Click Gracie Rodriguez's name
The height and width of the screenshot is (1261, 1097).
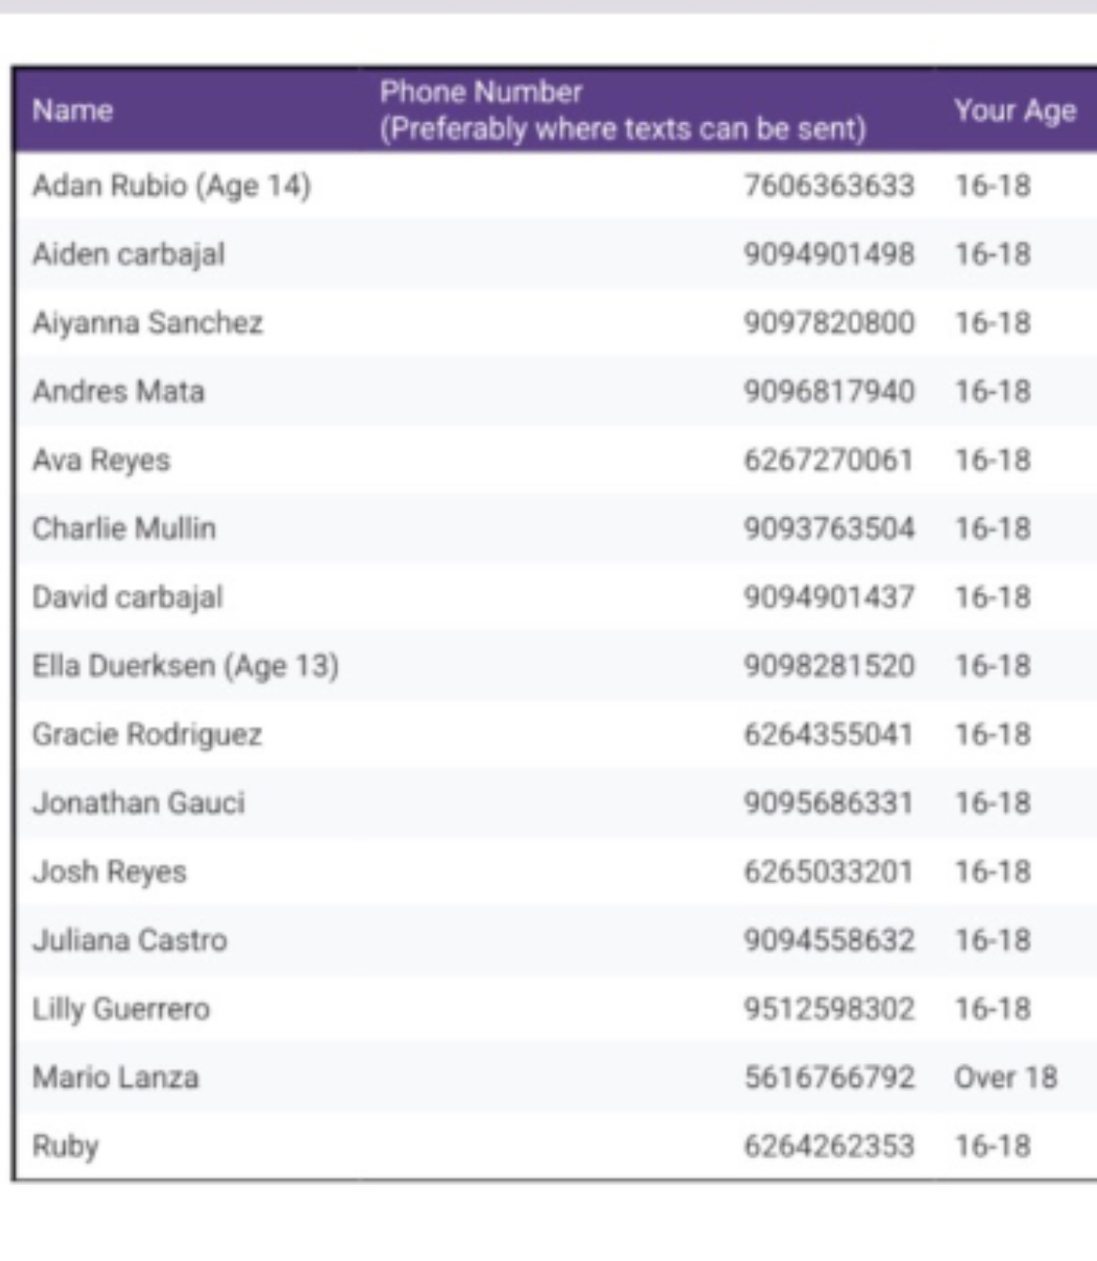(147, 735)
